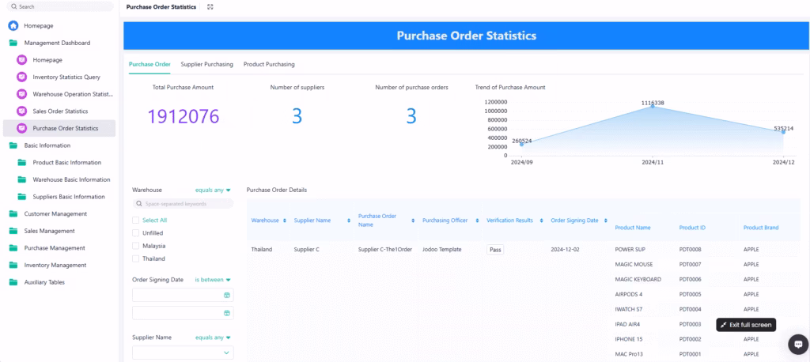Click the 2024/11 peak point on trend chart
810x362 pixels.
(x=653, y=107)
